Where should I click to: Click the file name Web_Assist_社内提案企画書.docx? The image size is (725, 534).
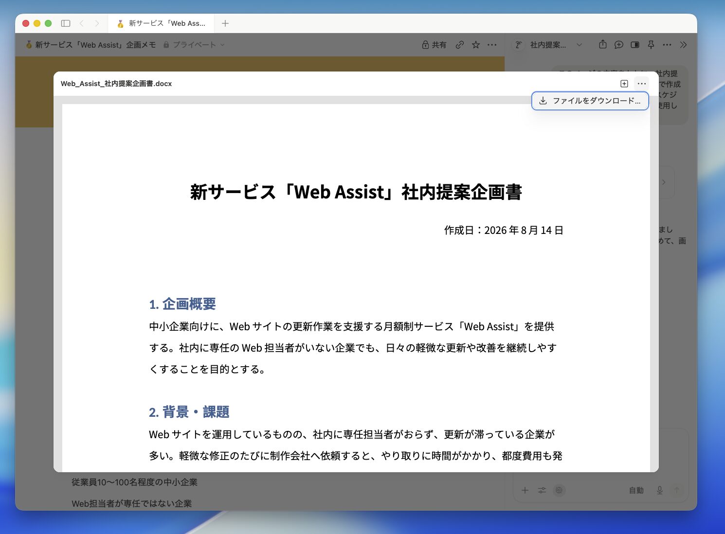[x=116, y=84]
